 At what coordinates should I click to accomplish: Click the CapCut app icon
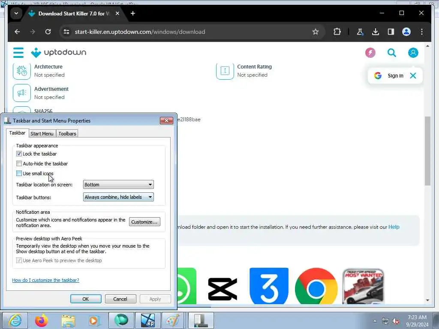tap(223, 288)
